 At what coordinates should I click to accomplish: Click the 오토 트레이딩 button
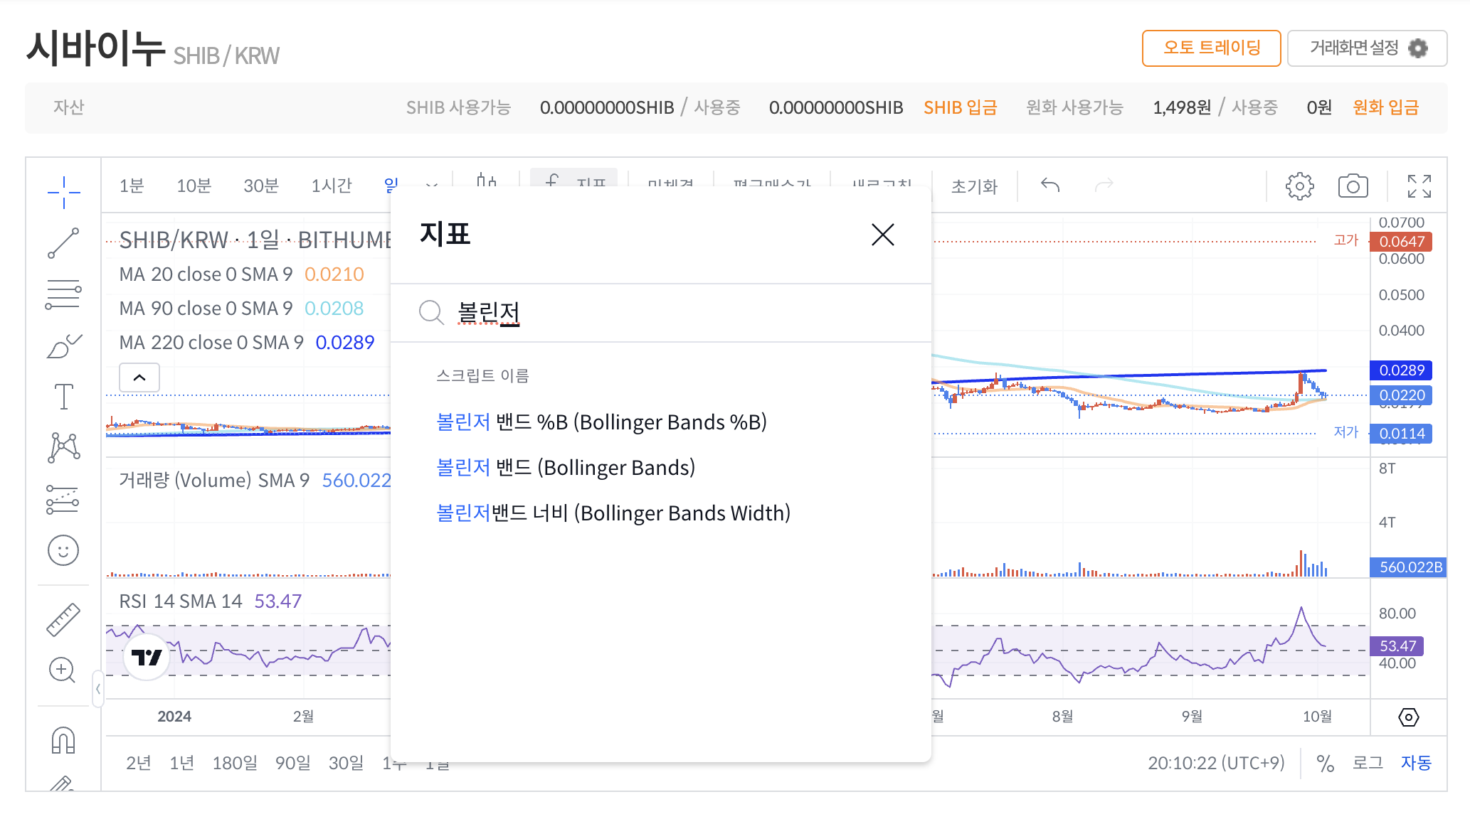click(x=1211, y=48)
